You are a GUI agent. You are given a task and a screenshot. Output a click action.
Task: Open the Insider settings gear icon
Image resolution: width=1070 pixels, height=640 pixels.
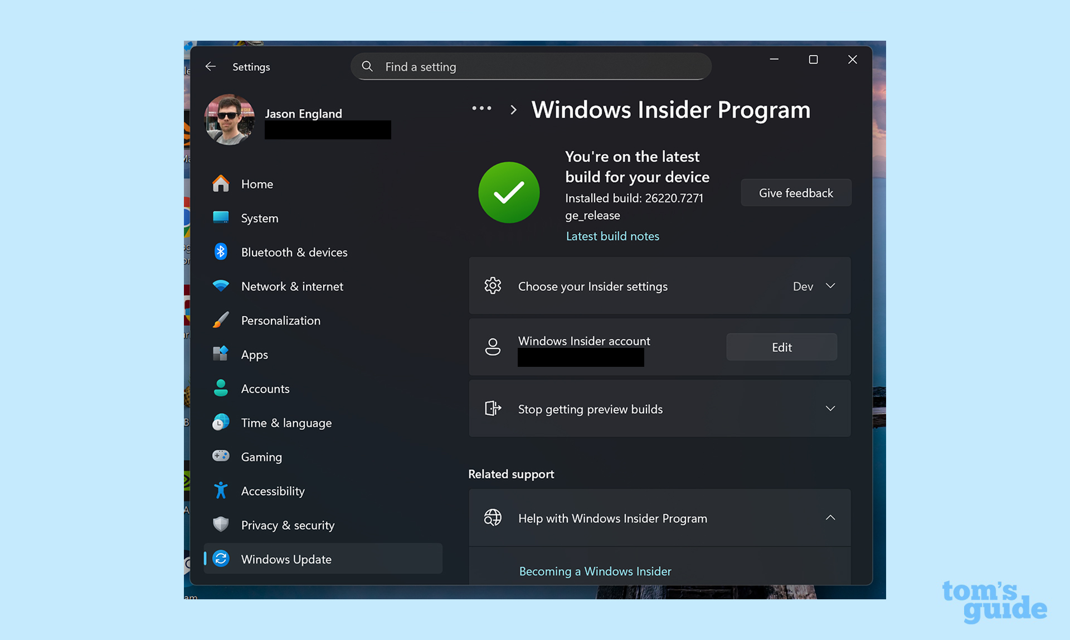(x=493, y=285)
